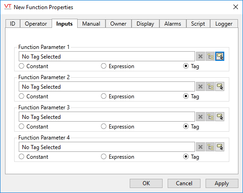Image resolution: width=243 pixels, height=193 pixels.
Task: Open the Logger tab
Action: click(224, 24)
